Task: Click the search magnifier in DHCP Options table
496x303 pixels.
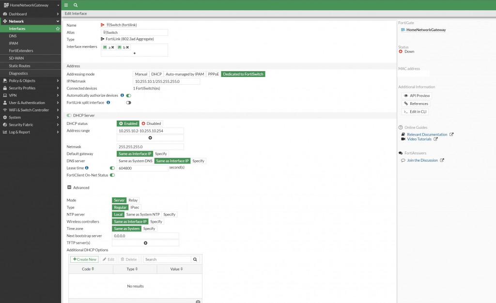Action: point(195,259)
